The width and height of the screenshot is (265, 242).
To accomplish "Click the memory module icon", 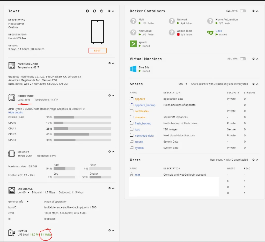I will [12, 154].
